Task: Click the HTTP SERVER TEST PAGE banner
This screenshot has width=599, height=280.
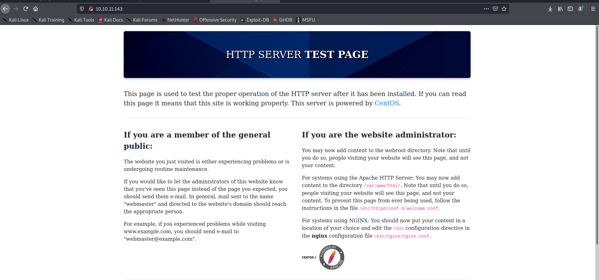Action: coord(297,55)
